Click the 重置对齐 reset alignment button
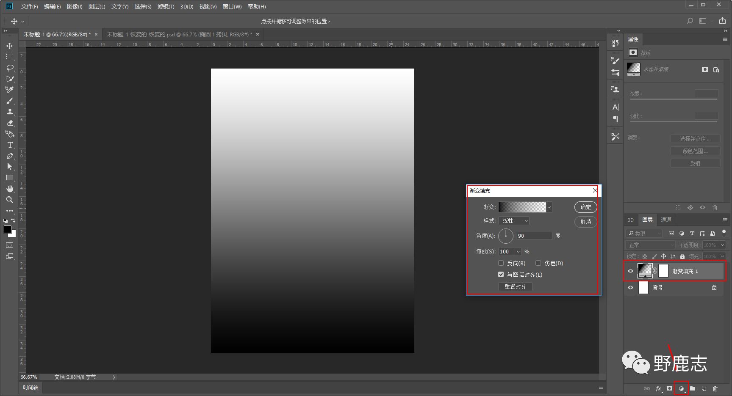The width and height of the screenshot is (732, 396). [515, 287]
